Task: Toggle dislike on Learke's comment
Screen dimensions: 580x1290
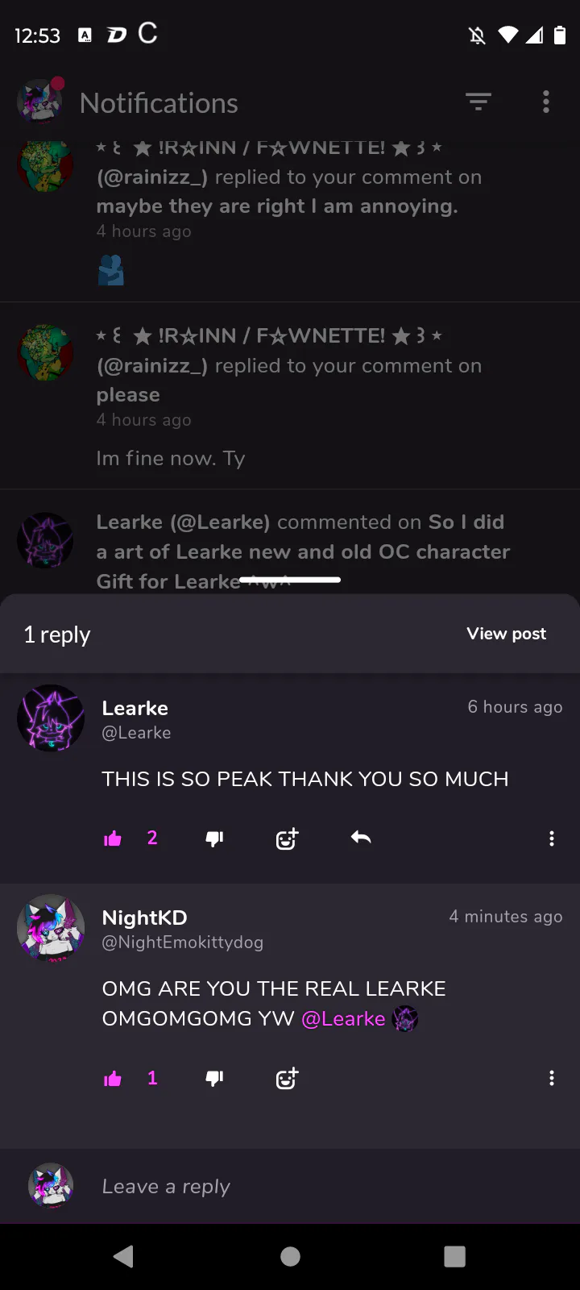Action: click(x=214, y=838)
